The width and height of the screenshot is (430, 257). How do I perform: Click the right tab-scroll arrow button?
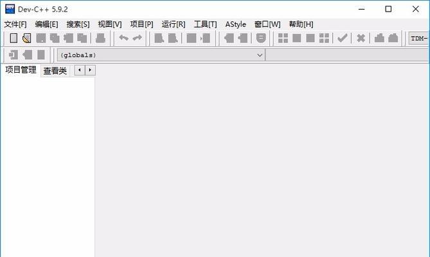click(x=90, y=70)
